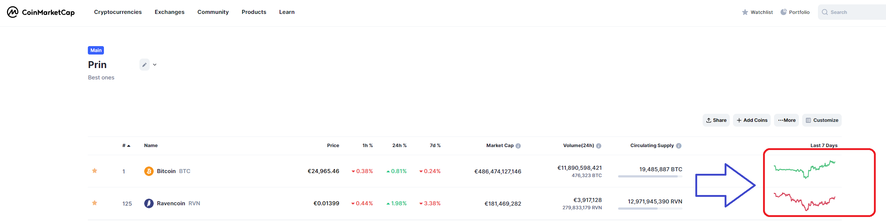Click Ravencoin 1h change 0.44%
886x221 pixels.
[362, 203]
